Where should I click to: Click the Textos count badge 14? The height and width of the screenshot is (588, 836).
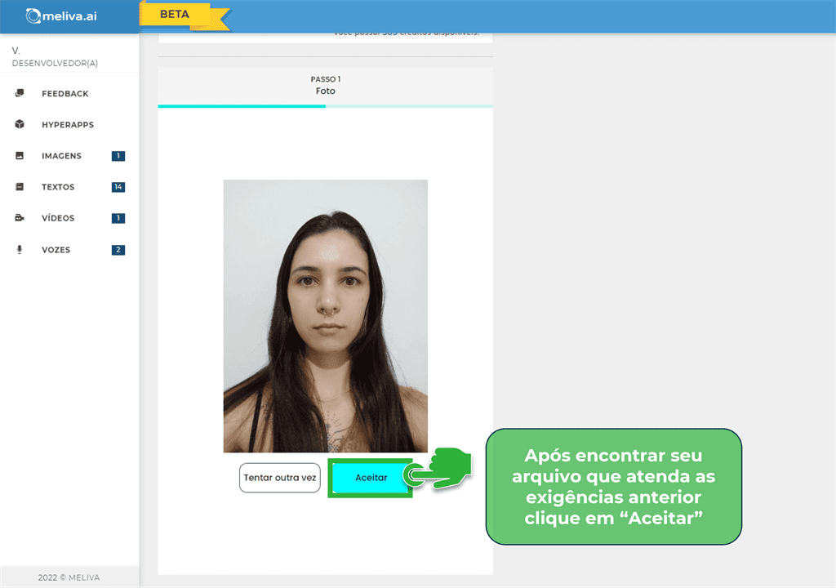tap(118, 187)
